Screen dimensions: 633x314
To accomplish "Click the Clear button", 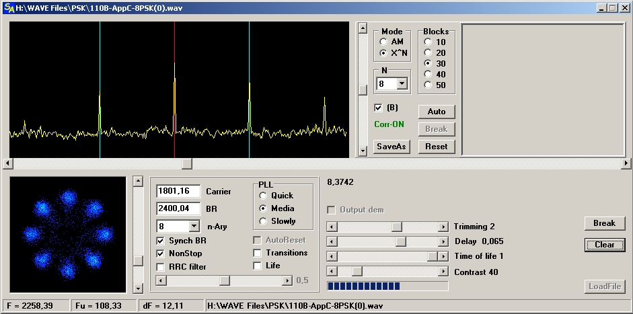I will (x=604, y=245).
